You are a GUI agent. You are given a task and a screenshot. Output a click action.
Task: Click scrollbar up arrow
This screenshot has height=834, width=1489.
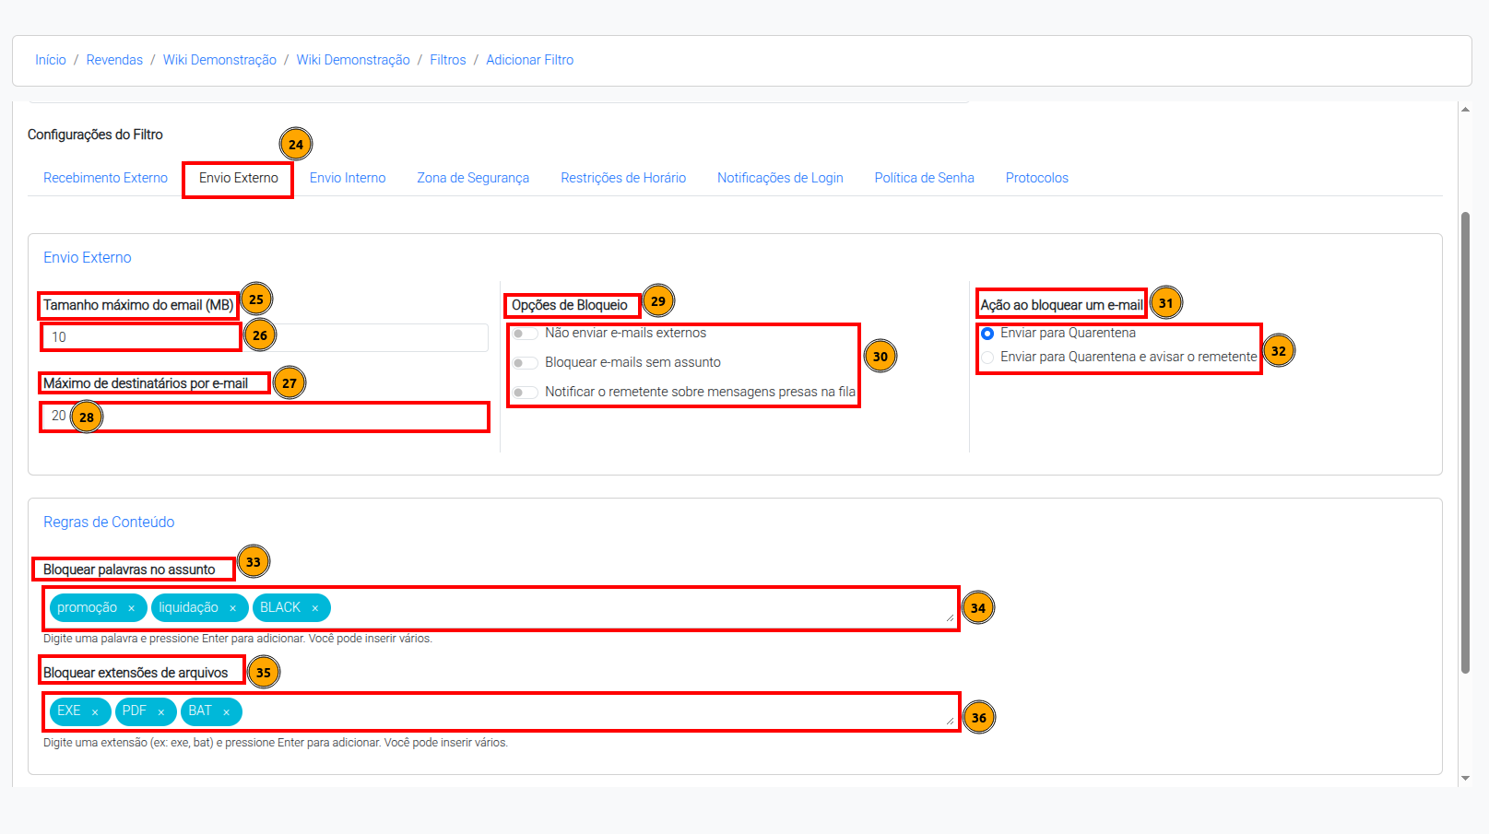coord(1465,110)
